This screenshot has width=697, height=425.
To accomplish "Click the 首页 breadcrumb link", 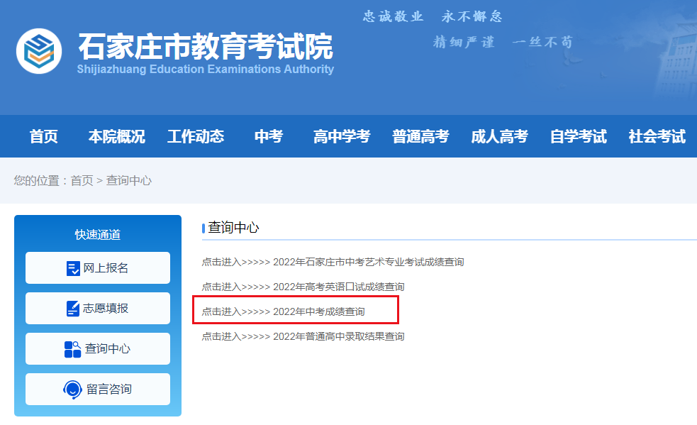I will (x=82, y=180).
